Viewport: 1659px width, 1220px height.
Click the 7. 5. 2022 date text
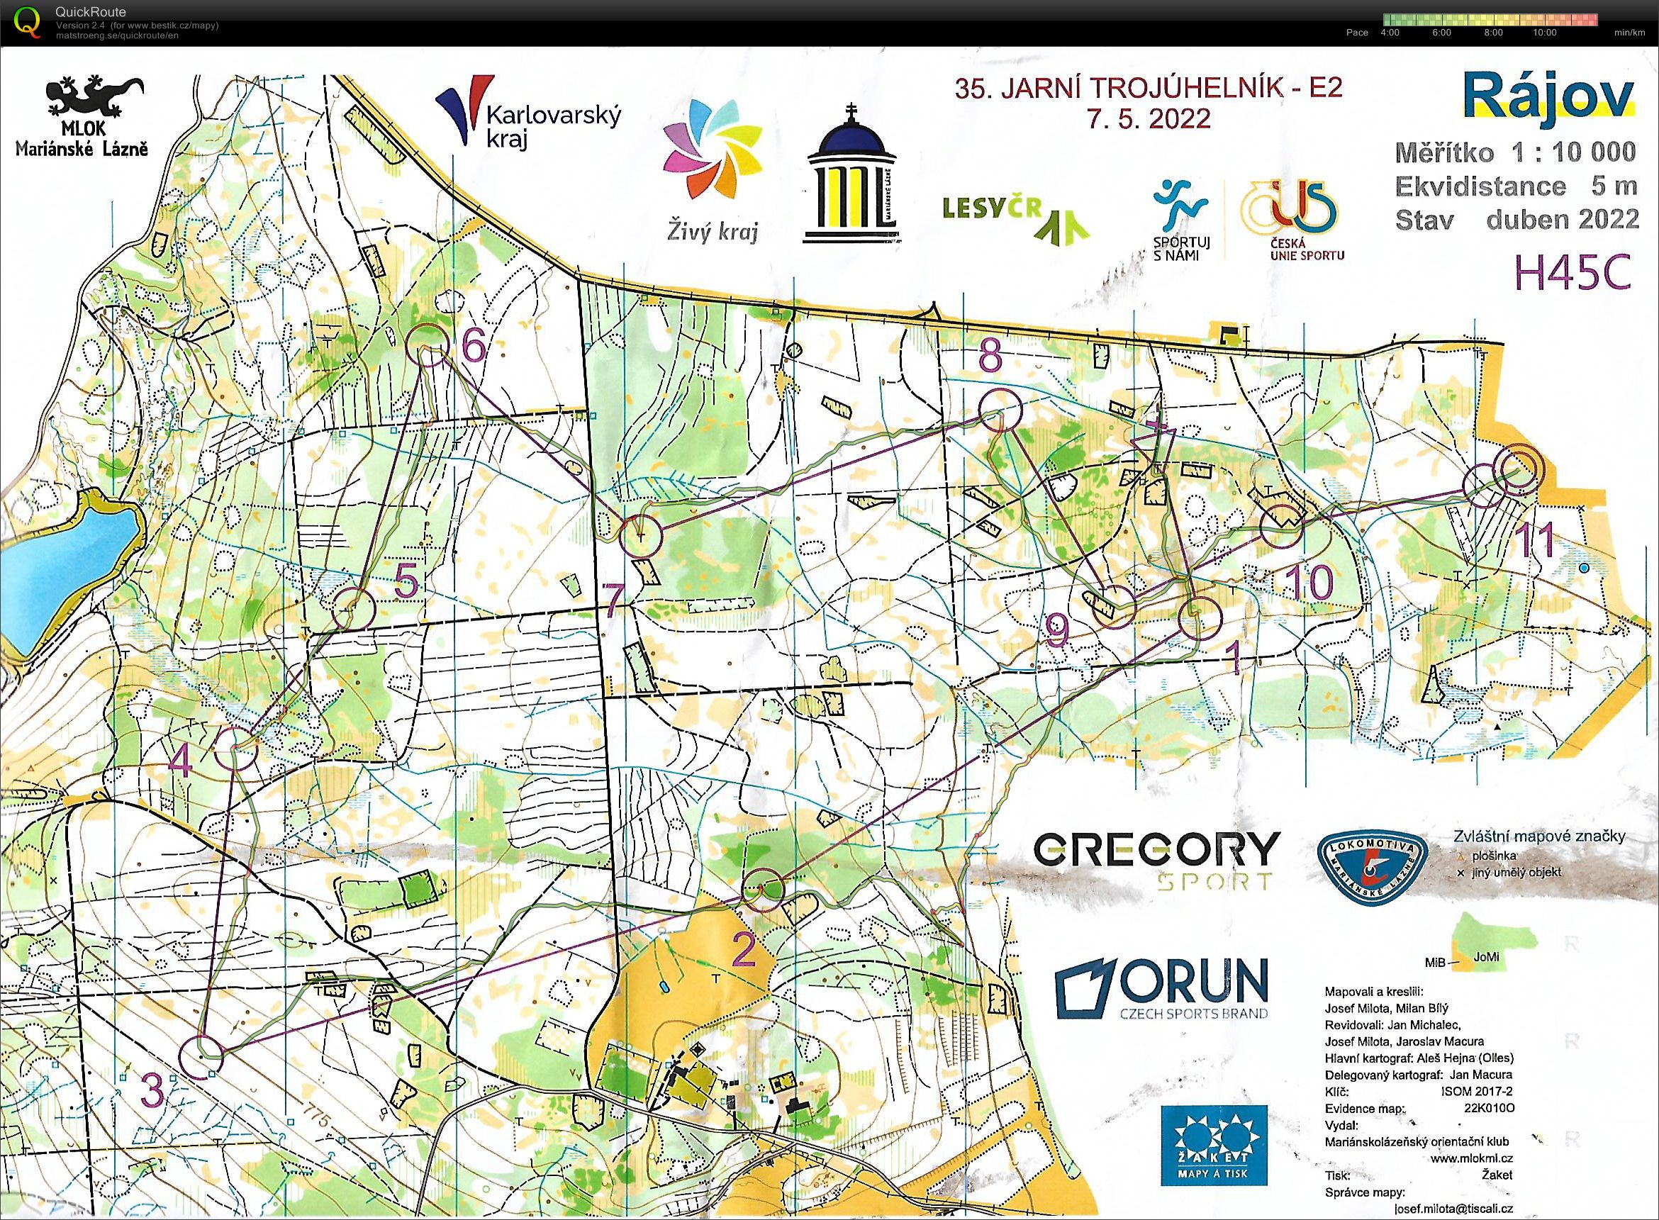coord(1149,118)
